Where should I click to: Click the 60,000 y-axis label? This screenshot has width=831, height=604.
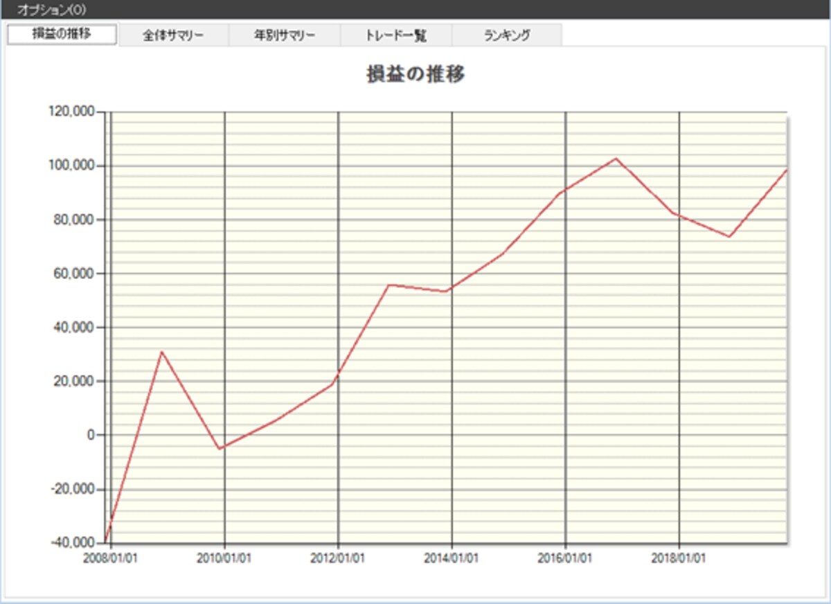click(76, 274)
